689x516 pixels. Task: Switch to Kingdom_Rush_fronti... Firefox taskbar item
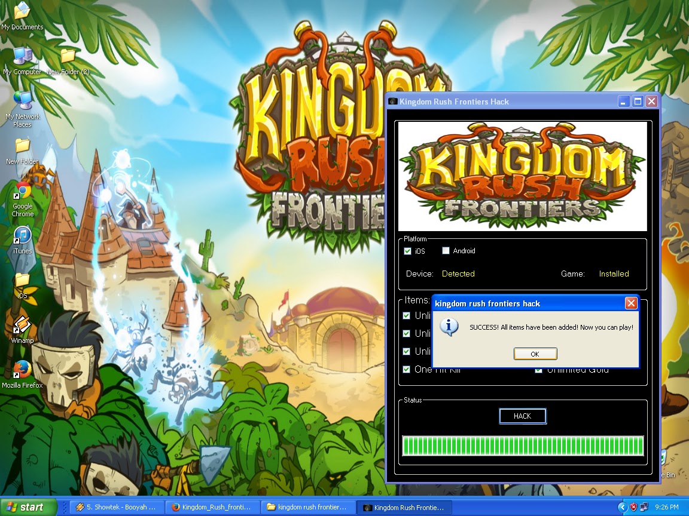pyautogui.click(x=213, y=507)
